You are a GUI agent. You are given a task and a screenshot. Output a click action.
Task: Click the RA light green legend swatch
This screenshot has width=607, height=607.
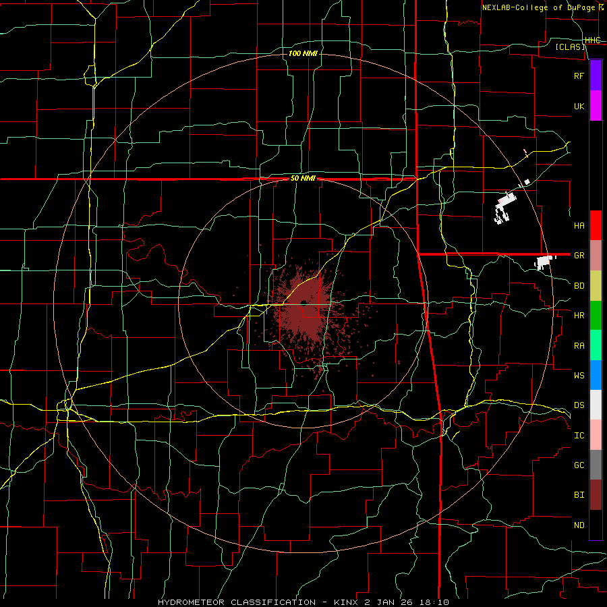[596, 345]
